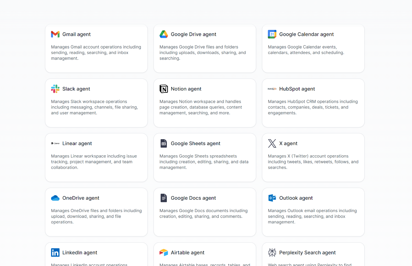
Task: Click the OneDrive cloud icon
Action: tap(55, 198)
